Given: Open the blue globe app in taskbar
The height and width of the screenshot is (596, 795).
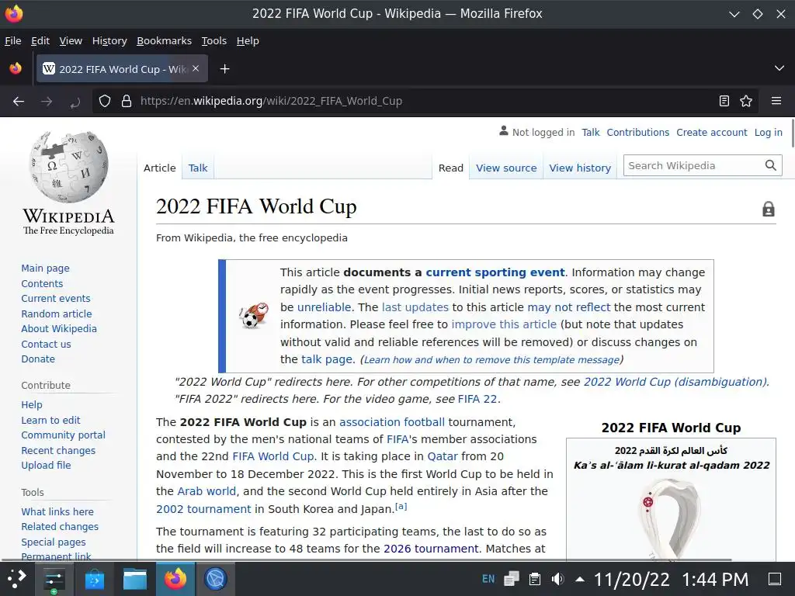Looking at the screenshot, I should [x=216, y=579].
